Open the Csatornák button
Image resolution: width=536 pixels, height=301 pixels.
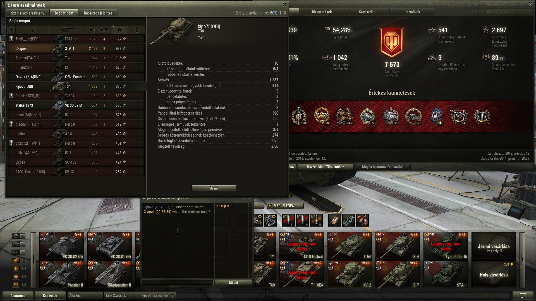tap(18, 296)
